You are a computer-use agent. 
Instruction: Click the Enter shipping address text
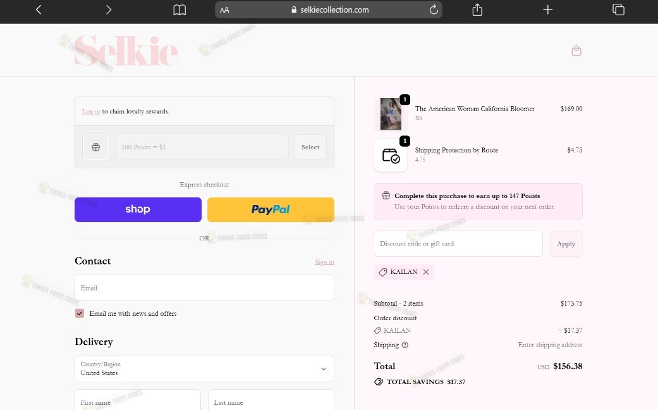point(550,344)
